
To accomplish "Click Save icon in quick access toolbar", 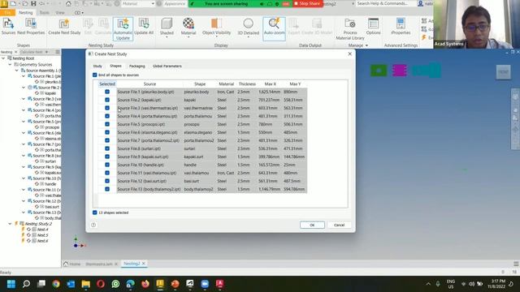I will point(33,3).
